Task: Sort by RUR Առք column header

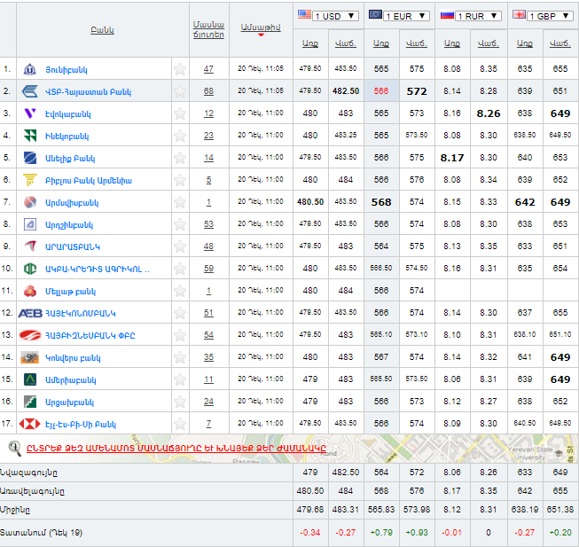Action: [452, 43]
